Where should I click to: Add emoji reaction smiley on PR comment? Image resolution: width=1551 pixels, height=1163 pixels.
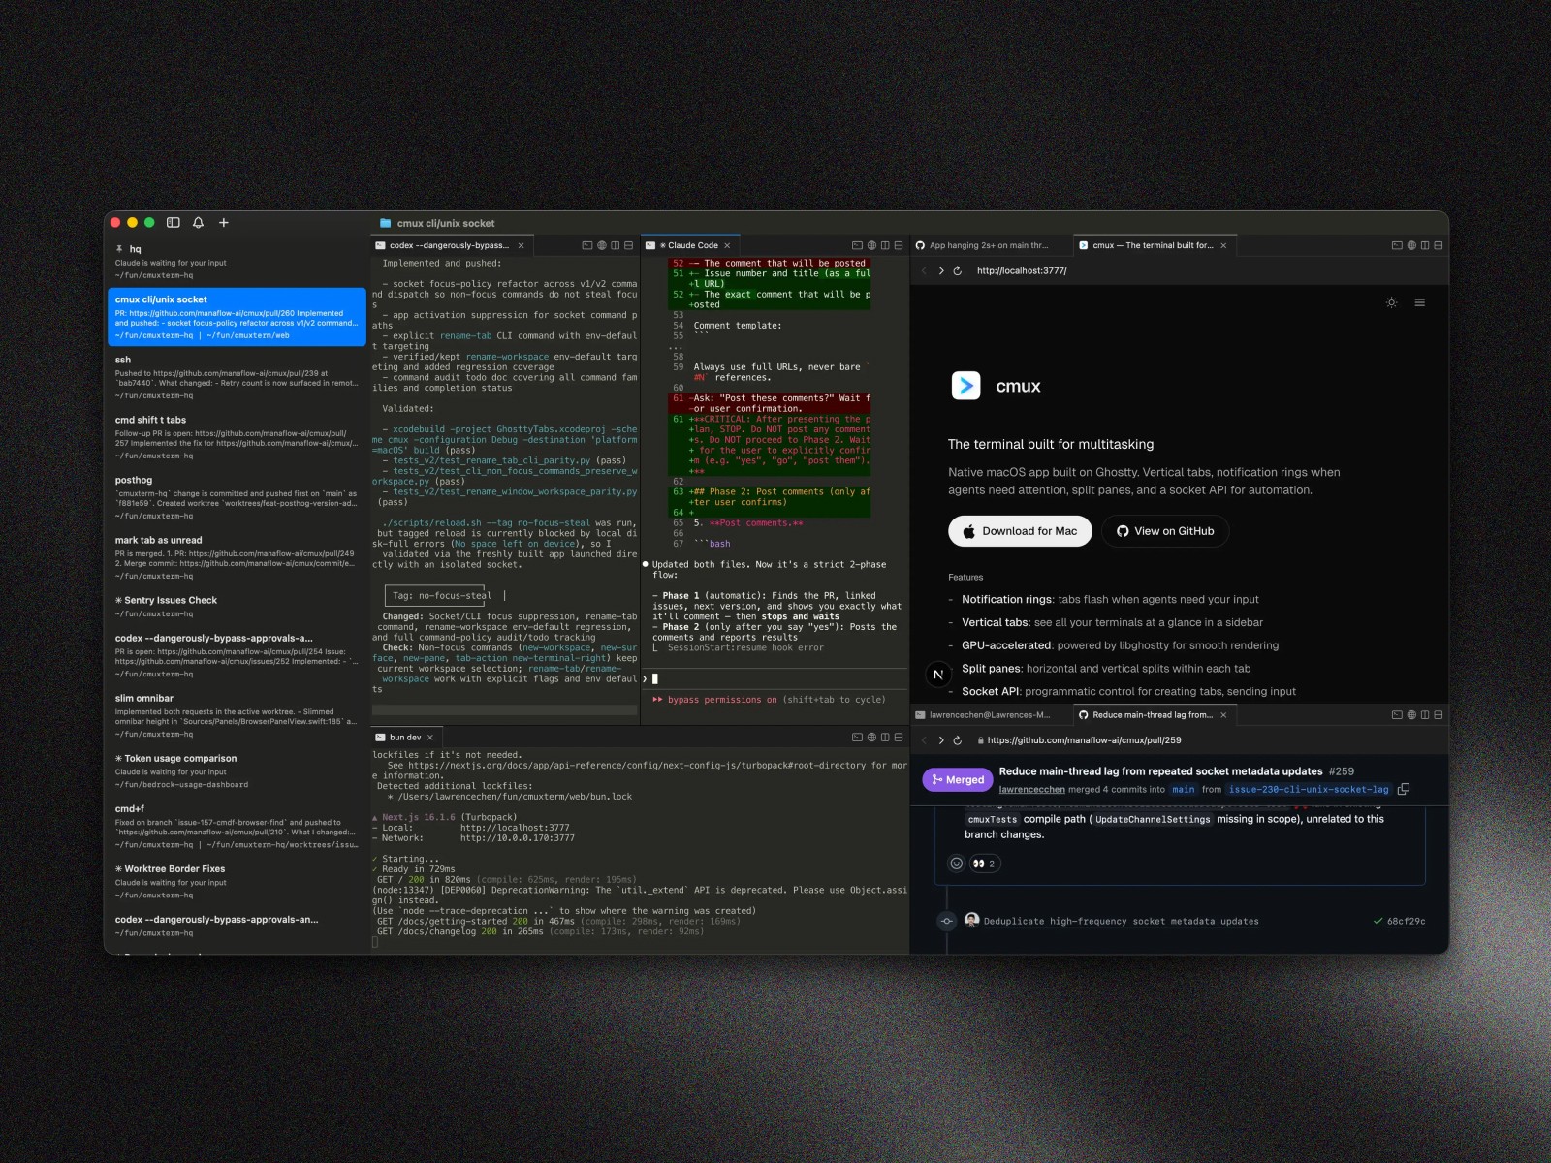pos(956,864)
